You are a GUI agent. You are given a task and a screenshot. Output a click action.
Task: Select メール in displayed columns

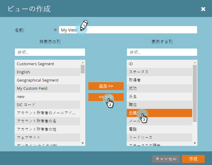click(159, 121)
